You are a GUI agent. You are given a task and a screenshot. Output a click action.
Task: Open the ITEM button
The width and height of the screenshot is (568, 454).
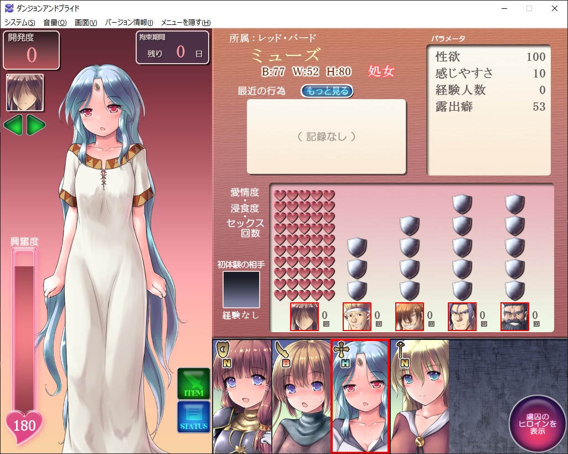pyautogui.click(x=194, y=384)
